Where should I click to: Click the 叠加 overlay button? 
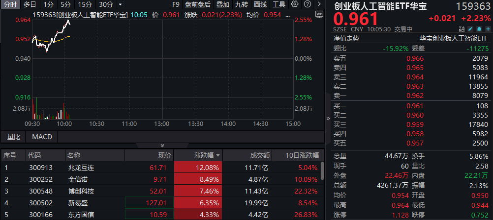coord(222,4)
